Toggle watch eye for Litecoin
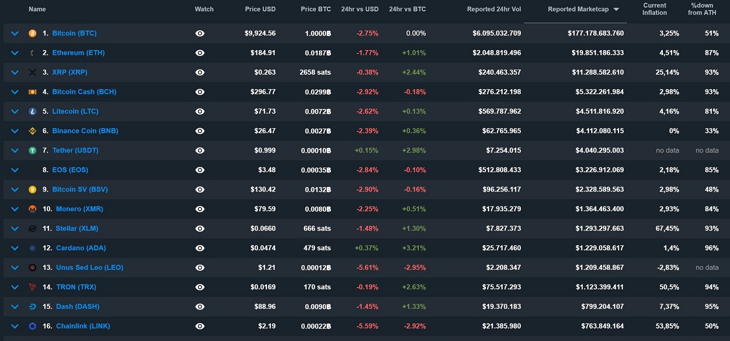This screenshot has width=730, height=341. pos(200,111)
